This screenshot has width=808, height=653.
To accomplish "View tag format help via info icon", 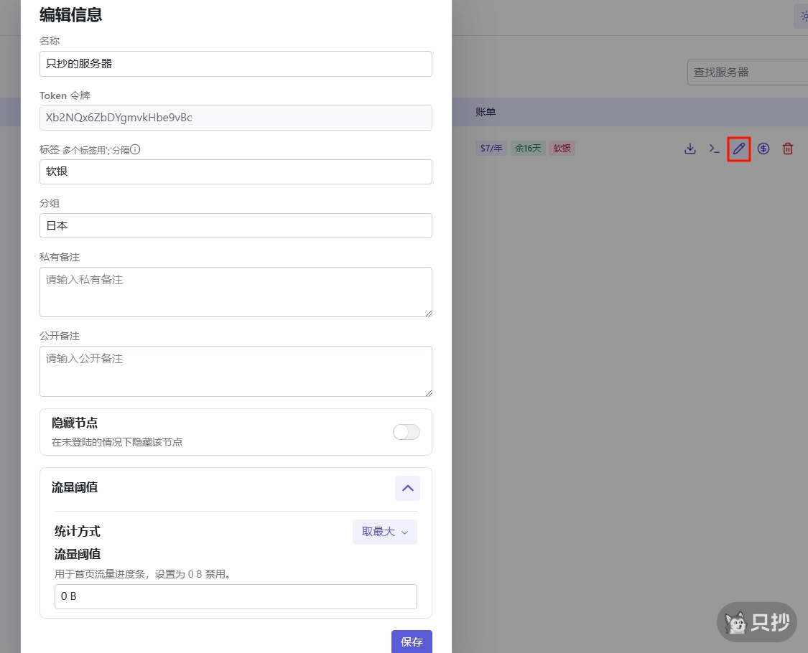I will tap(134, 149).
